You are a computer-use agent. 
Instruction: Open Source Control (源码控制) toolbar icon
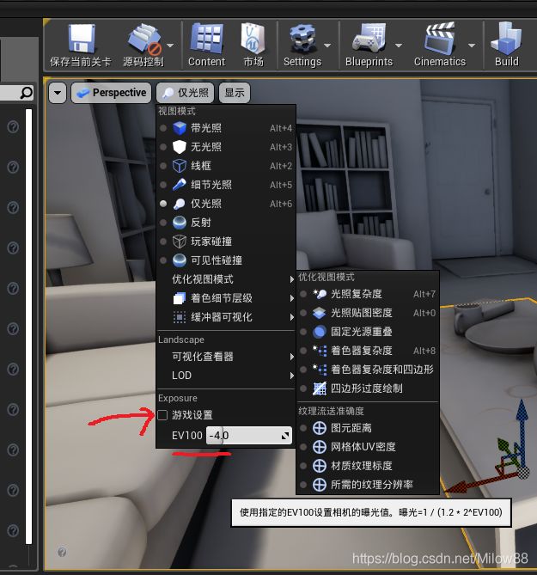click(x=144, y=40)
